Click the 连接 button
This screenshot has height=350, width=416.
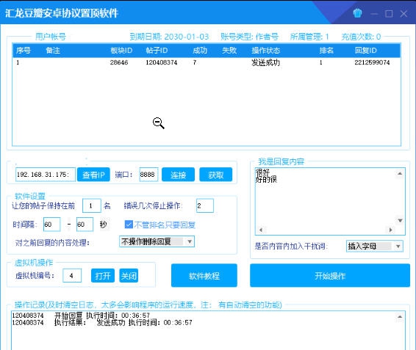click(178, 175)
